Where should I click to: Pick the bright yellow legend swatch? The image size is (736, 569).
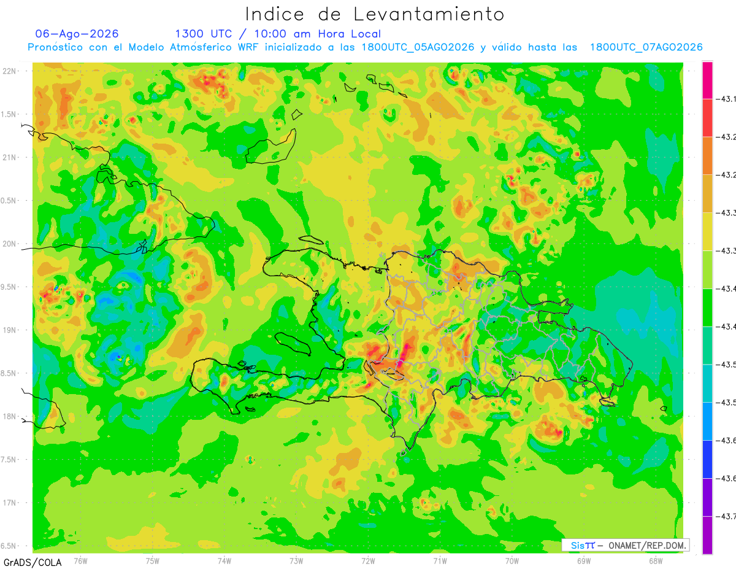[x=707, y=231]
